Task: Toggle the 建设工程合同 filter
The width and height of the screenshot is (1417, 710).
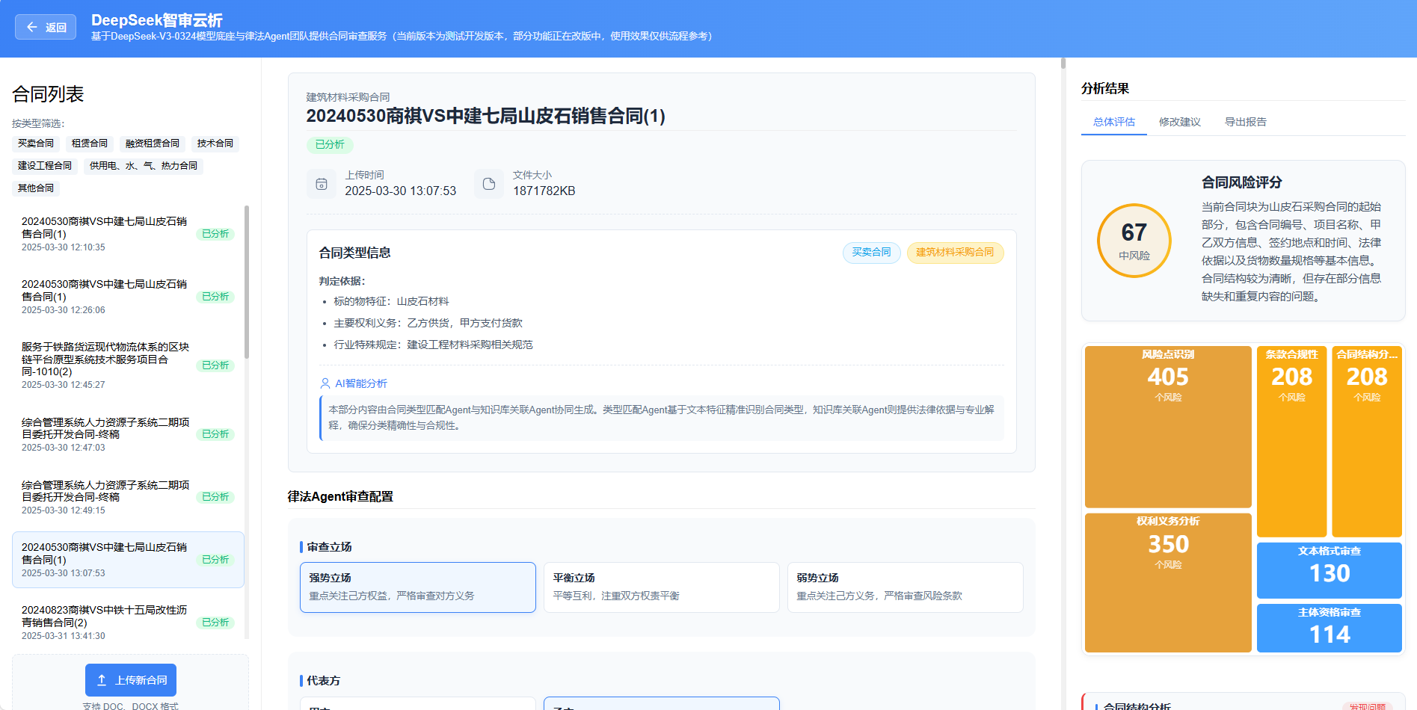Action: (x=43, y=165)
